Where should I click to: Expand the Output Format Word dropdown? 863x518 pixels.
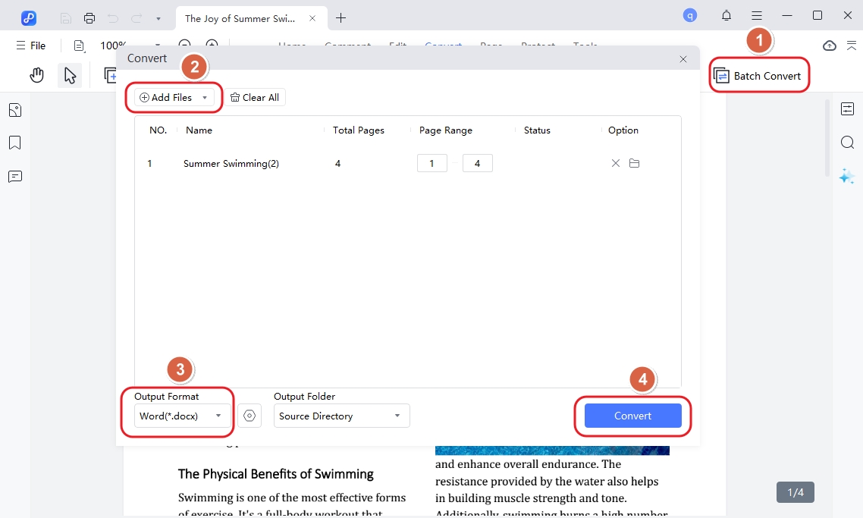180,416
